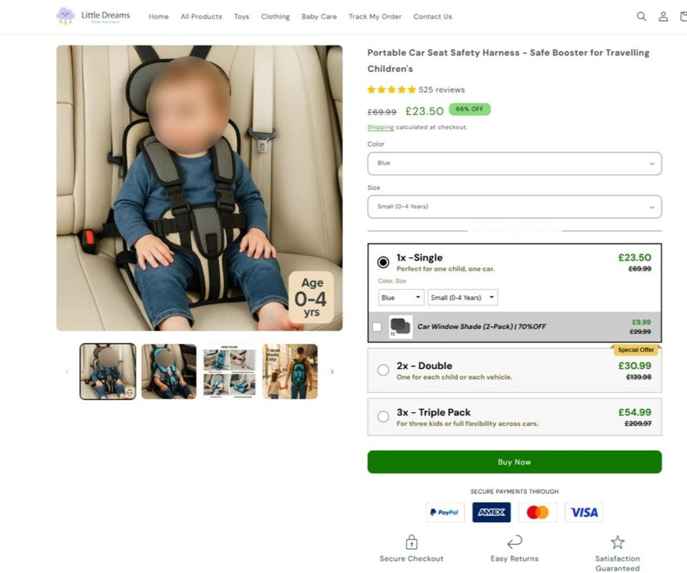Open the search icon in header
687x573 pixels.
(641, 16)
